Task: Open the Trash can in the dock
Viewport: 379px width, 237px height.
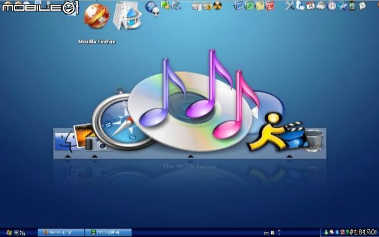Action: [313, 141]
